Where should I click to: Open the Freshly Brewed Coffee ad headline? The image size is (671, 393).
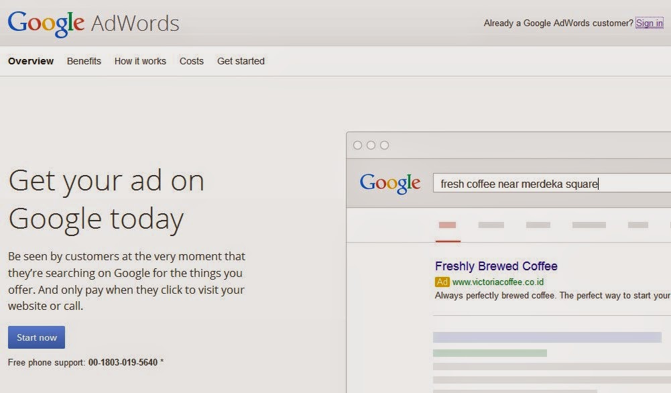496,266
